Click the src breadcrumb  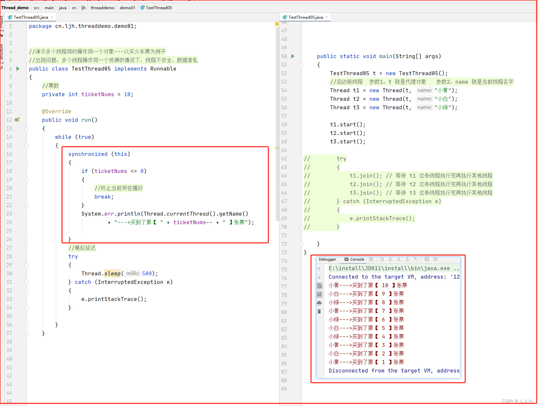pyautogui.click(x=36, y=8)
